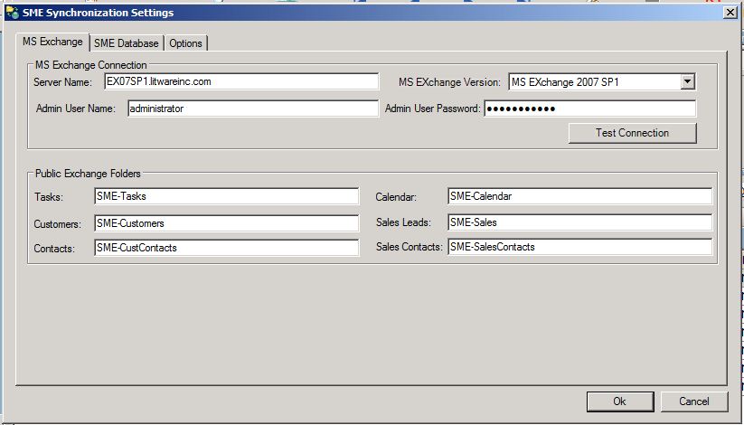Click the Sales Leads field SME-Sales
The width and height of the screenshot is (744, 425).
click(579, 222)
